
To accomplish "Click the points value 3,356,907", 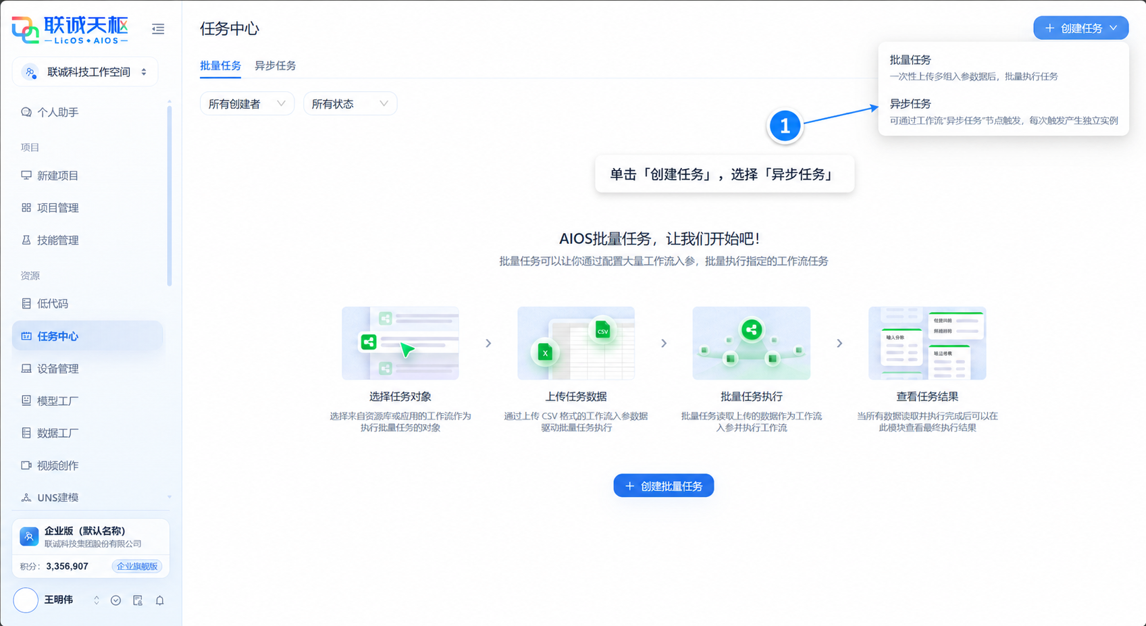I will click(x=67, y=567).
